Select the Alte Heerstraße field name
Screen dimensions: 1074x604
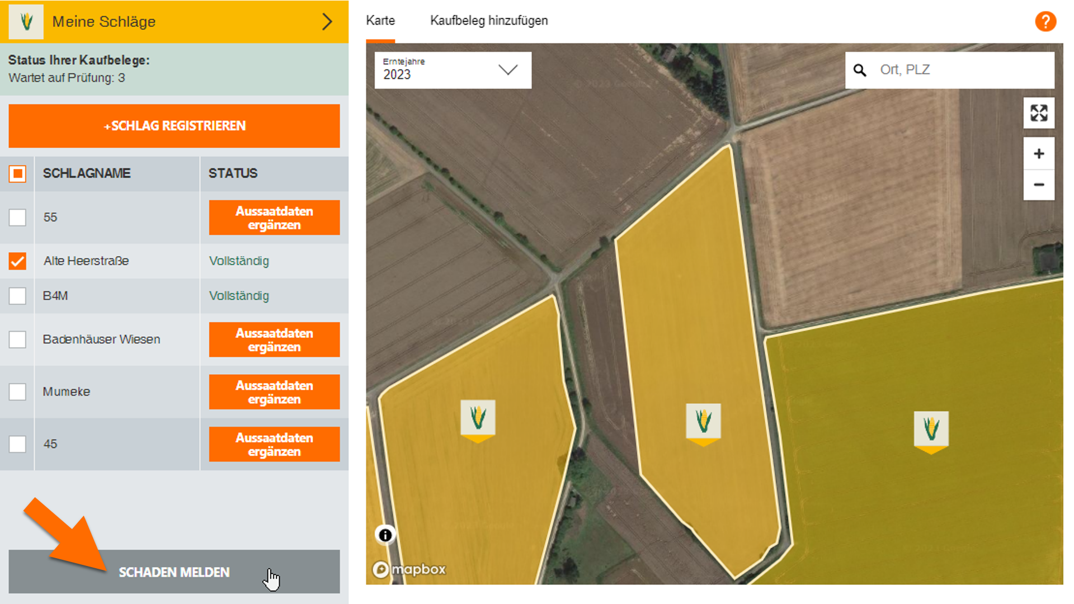coord(86,261)
